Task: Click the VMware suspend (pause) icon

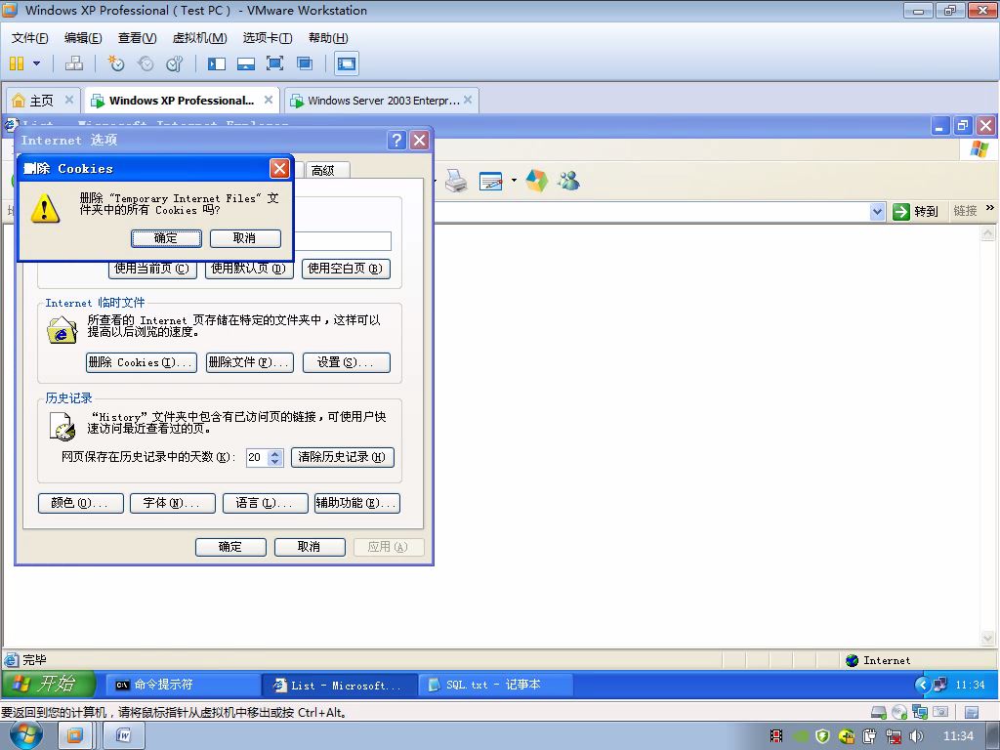Action: point(17,63)
